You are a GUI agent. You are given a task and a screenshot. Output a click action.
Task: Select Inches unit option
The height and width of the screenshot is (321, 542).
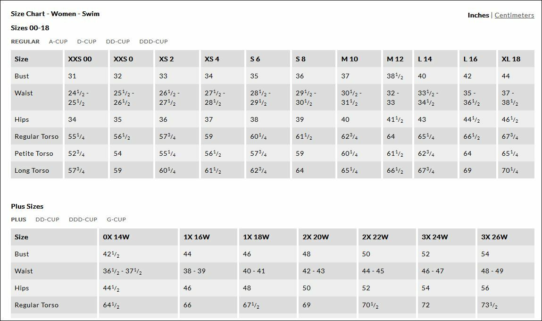coord(478,15)
